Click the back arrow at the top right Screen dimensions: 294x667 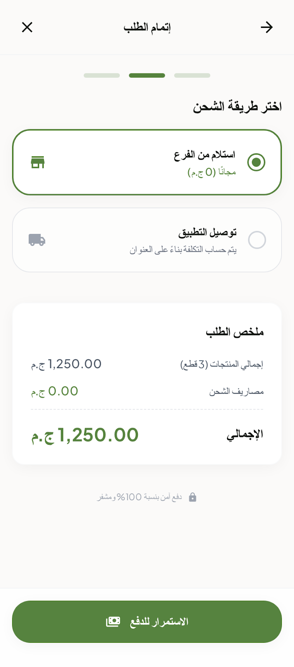[x=267, y=27]
